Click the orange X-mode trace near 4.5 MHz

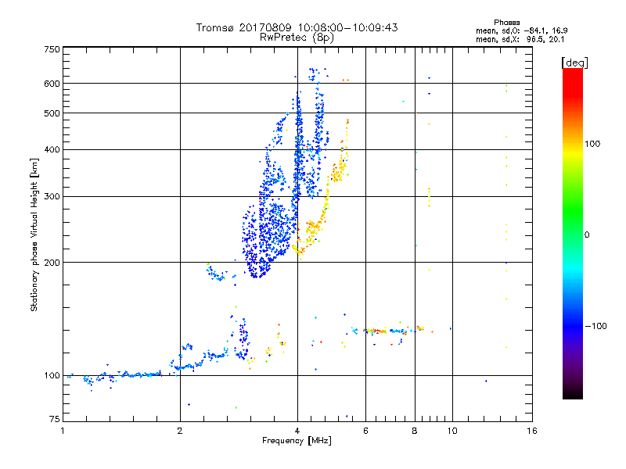(314, 229)
